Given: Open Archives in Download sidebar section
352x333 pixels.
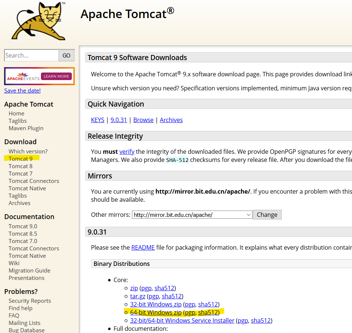Looking at the screenshot, I should (20, 203).
